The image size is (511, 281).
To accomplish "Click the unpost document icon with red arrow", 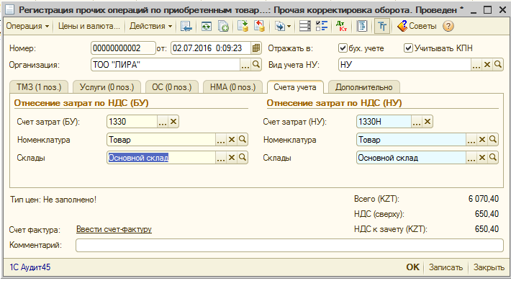I will point(259,26).
